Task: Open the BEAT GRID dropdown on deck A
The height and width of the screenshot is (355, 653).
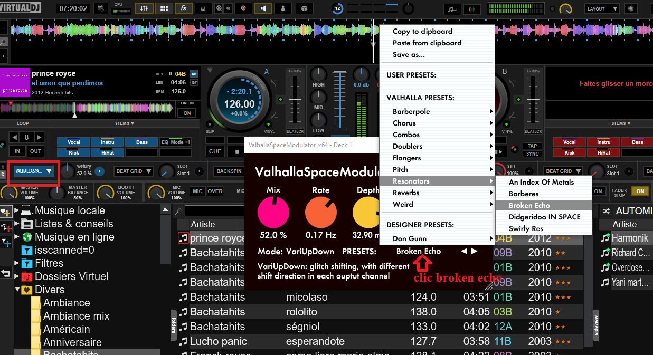Action: [x=134, y=171]
